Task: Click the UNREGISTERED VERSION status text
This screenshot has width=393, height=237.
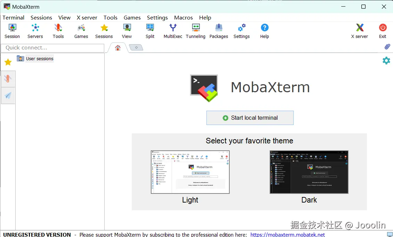Action: click(x=37, y=235)
